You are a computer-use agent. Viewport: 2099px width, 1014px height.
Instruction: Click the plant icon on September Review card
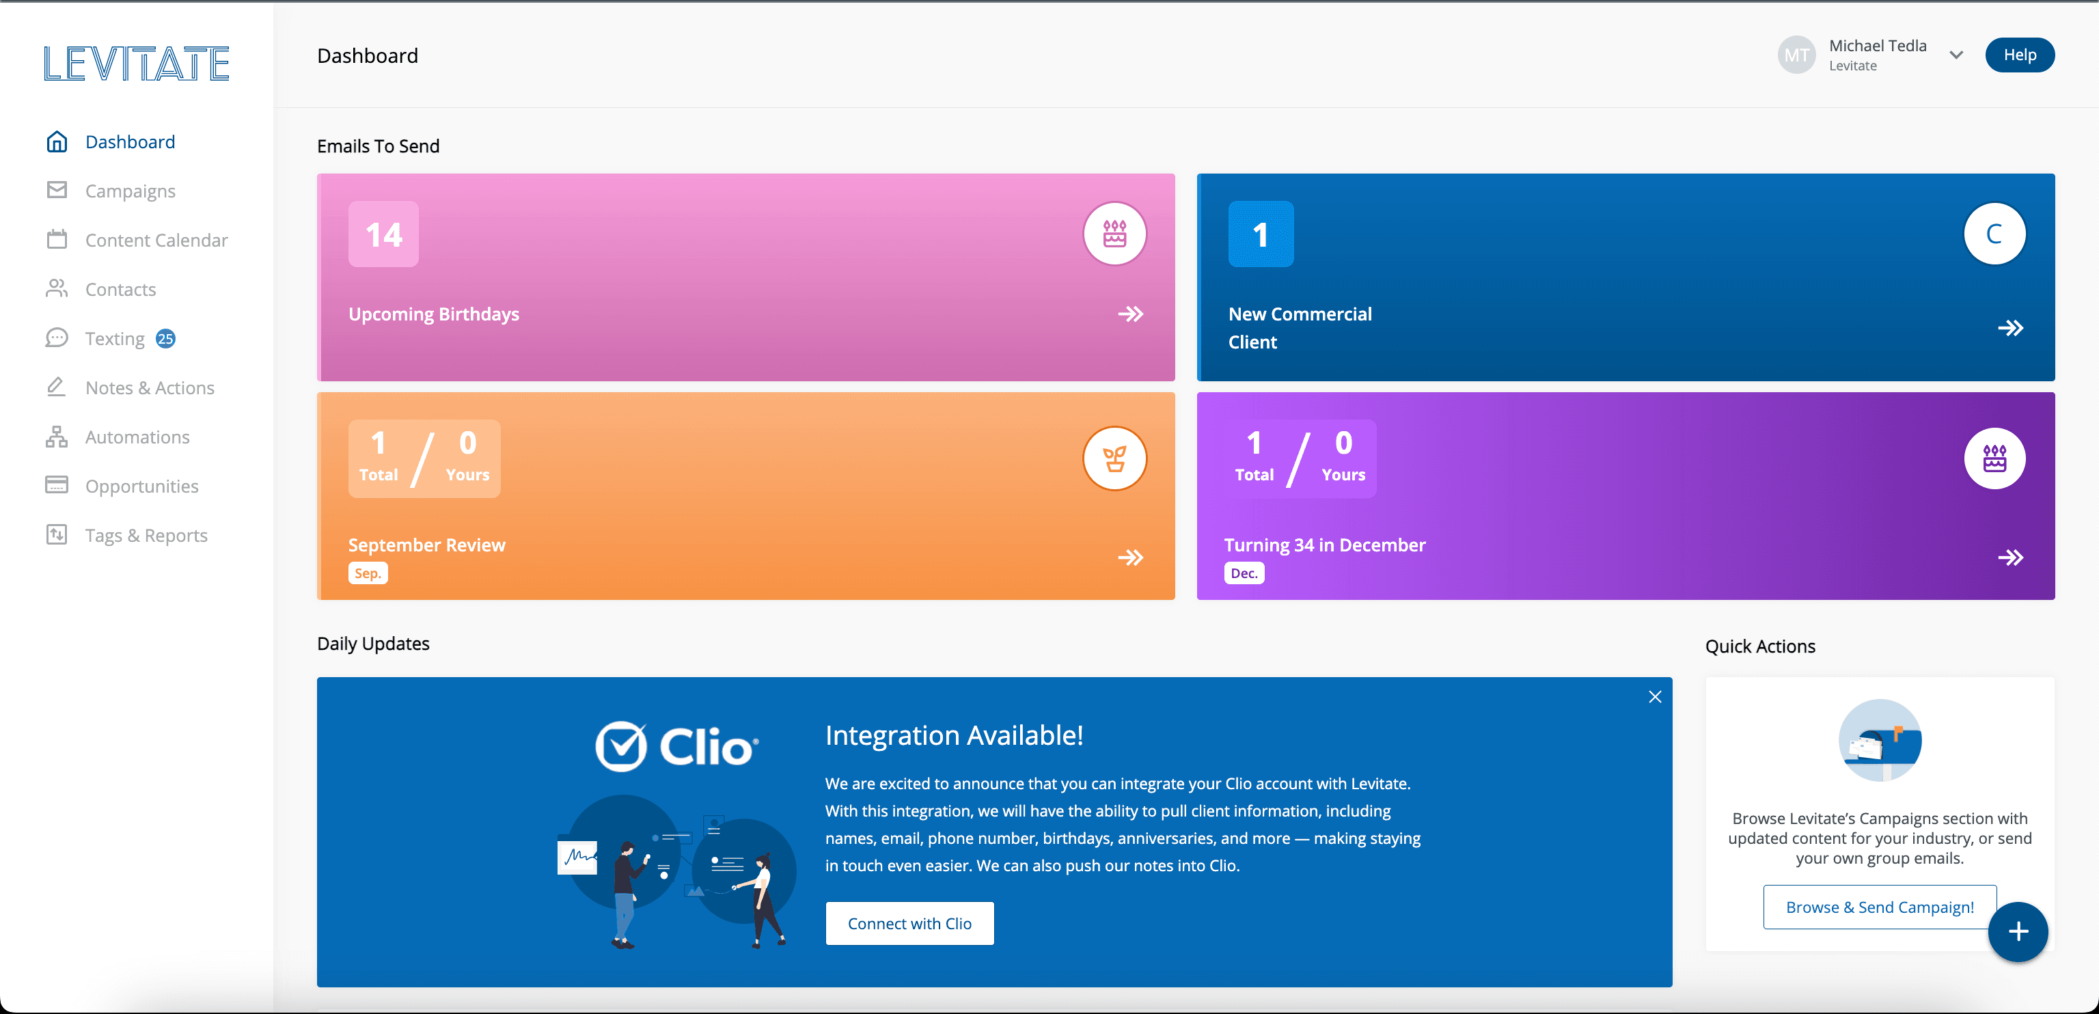[1114, 459]
